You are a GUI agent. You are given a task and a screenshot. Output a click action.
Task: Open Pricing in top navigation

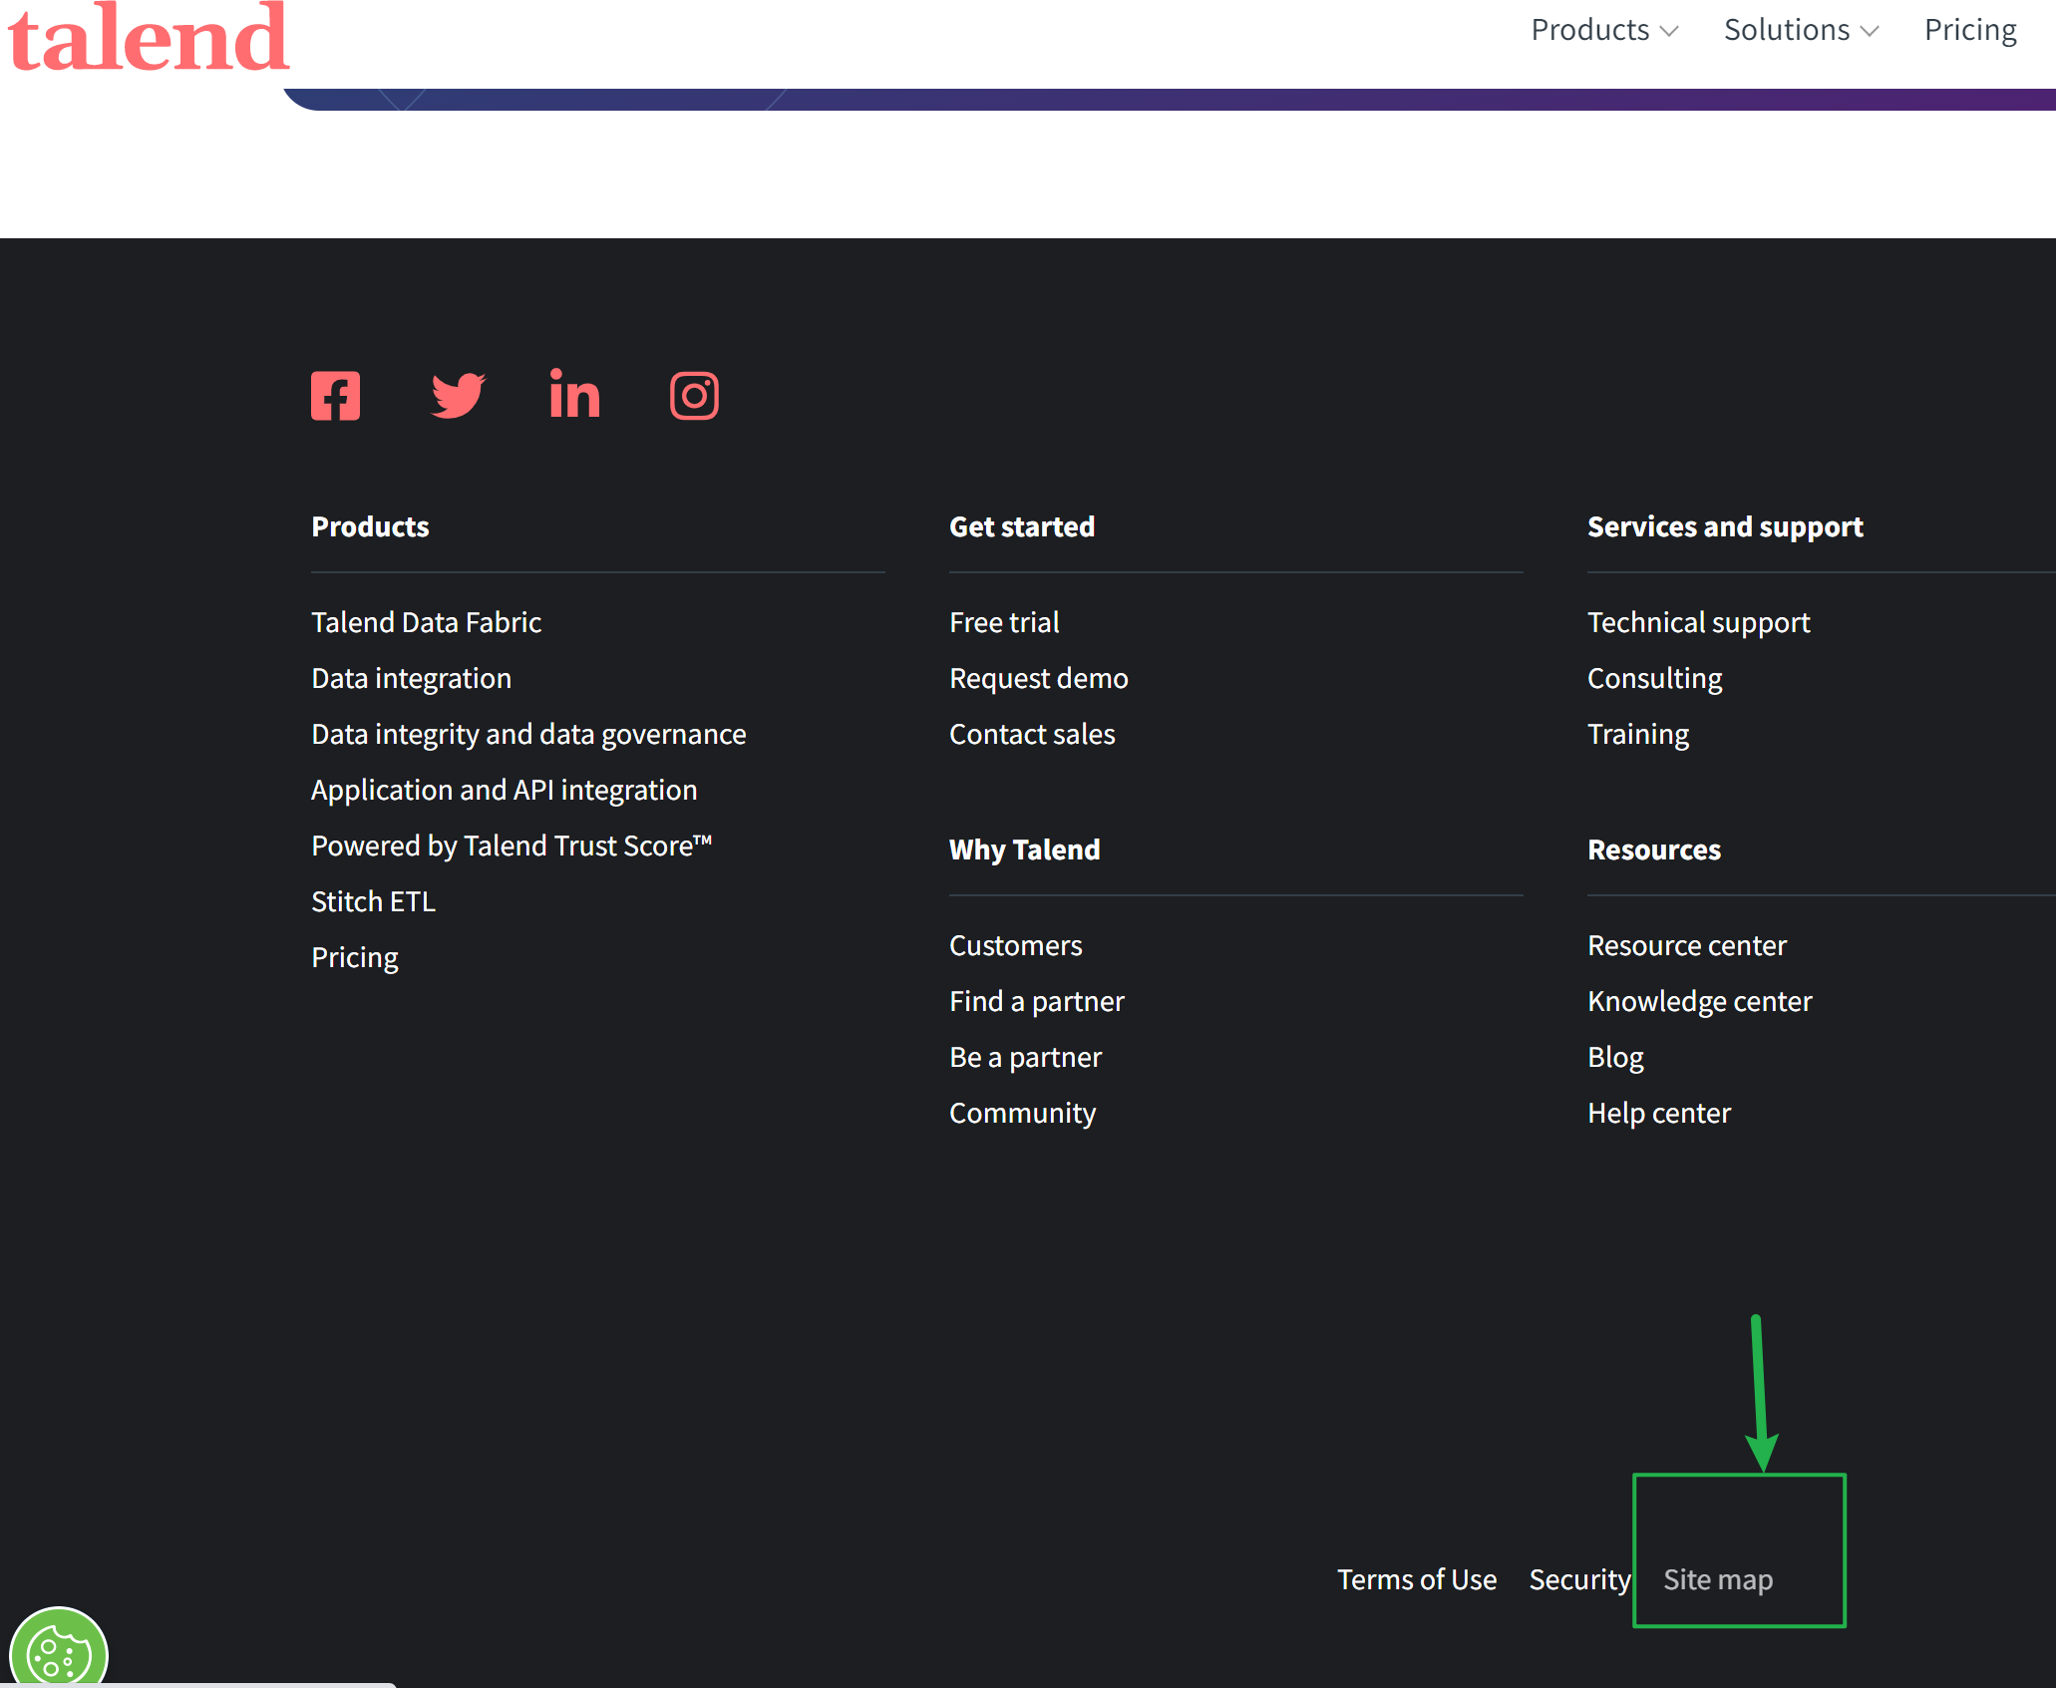pyautogui.click(x=1969, y=30)
